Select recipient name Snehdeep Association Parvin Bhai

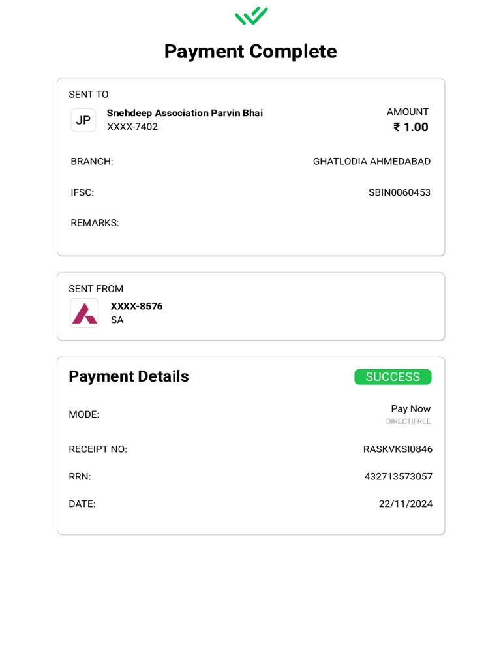[x=185, y=113]
